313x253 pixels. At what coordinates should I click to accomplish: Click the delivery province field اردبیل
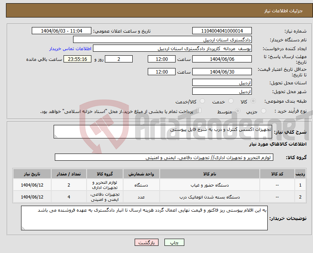222,82
